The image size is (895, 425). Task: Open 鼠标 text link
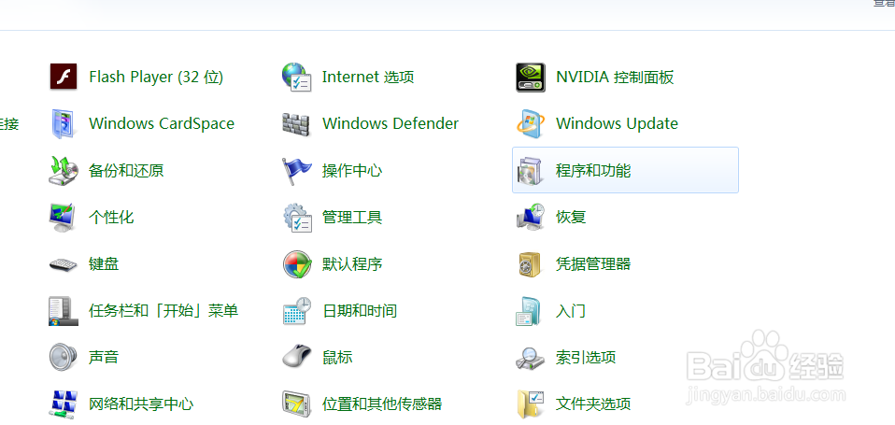point(337,358)
